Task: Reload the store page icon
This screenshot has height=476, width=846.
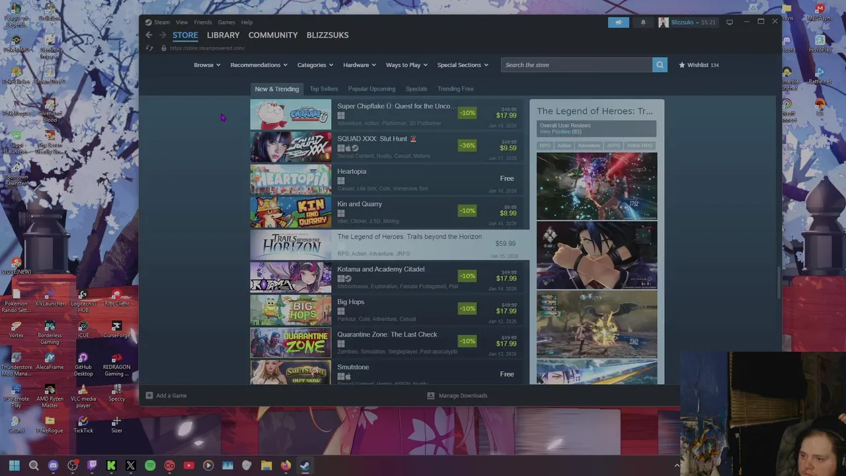Action: click(x=149, y=48)
